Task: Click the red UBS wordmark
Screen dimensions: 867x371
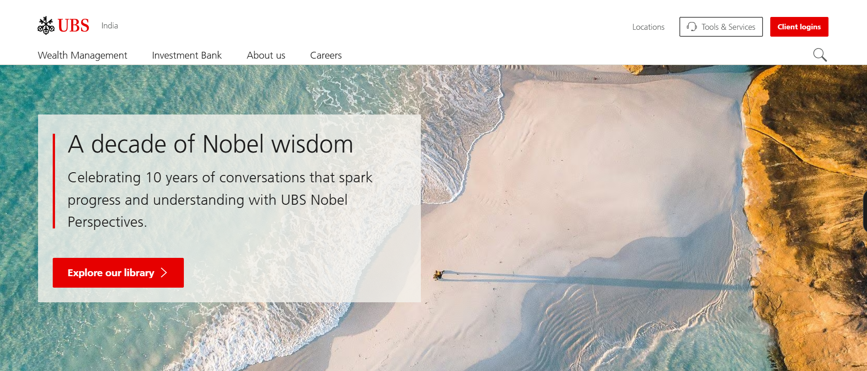Action: point(73,26)
